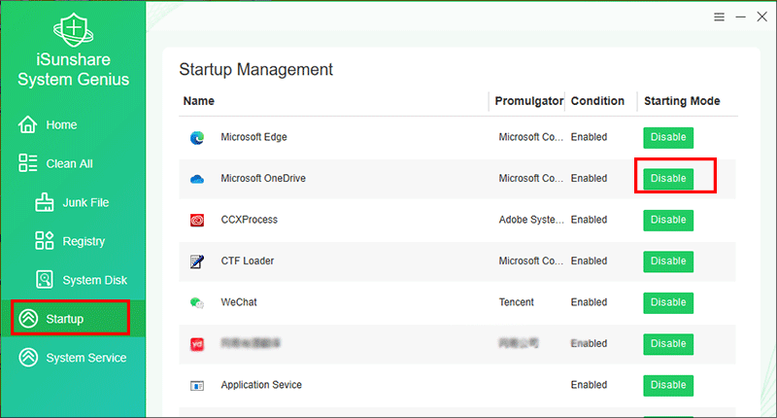This screenshot has width=777, height=418.
Task: Disable CTF Loader startup entry
Action: click(668, 261)
